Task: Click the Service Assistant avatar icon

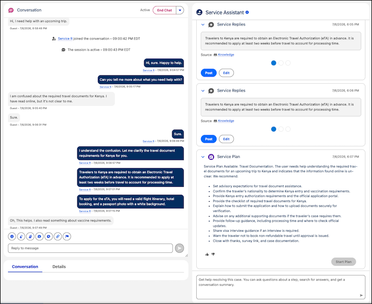Action: click(199, 13)
